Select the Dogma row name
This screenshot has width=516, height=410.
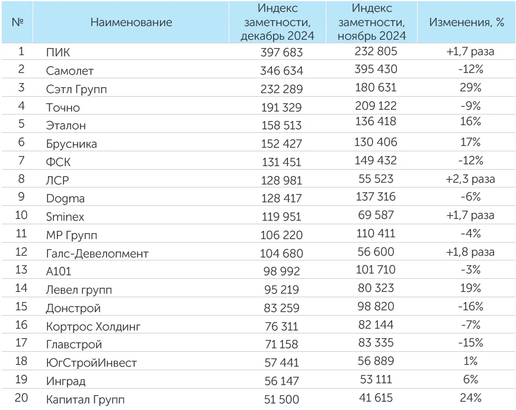65,198
